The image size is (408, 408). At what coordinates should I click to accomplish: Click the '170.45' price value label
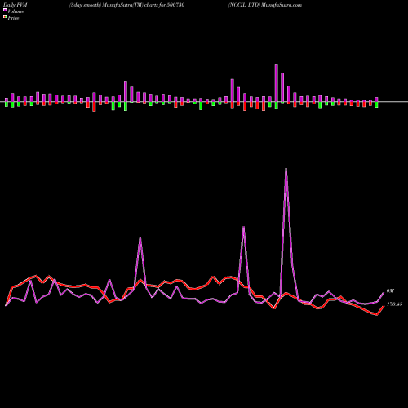point(394,304)
